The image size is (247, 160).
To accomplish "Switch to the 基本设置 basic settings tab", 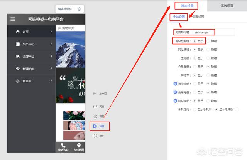I will [x=187, y=6].
